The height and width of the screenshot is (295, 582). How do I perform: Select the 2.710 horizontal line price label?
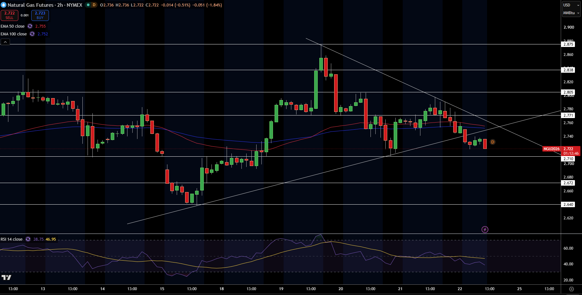click(568, 159)
